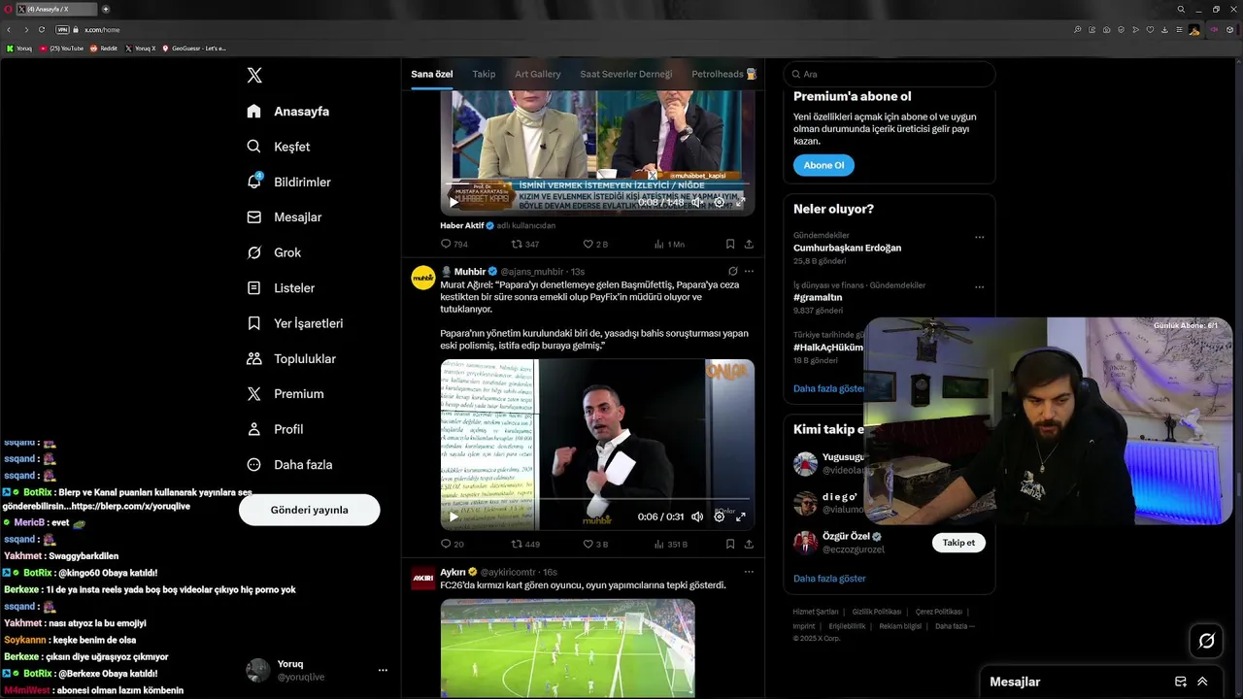The image size is (1243, 699).
Task: Bookmark the Haber Aktif post
Action: [x=730, y=245]
